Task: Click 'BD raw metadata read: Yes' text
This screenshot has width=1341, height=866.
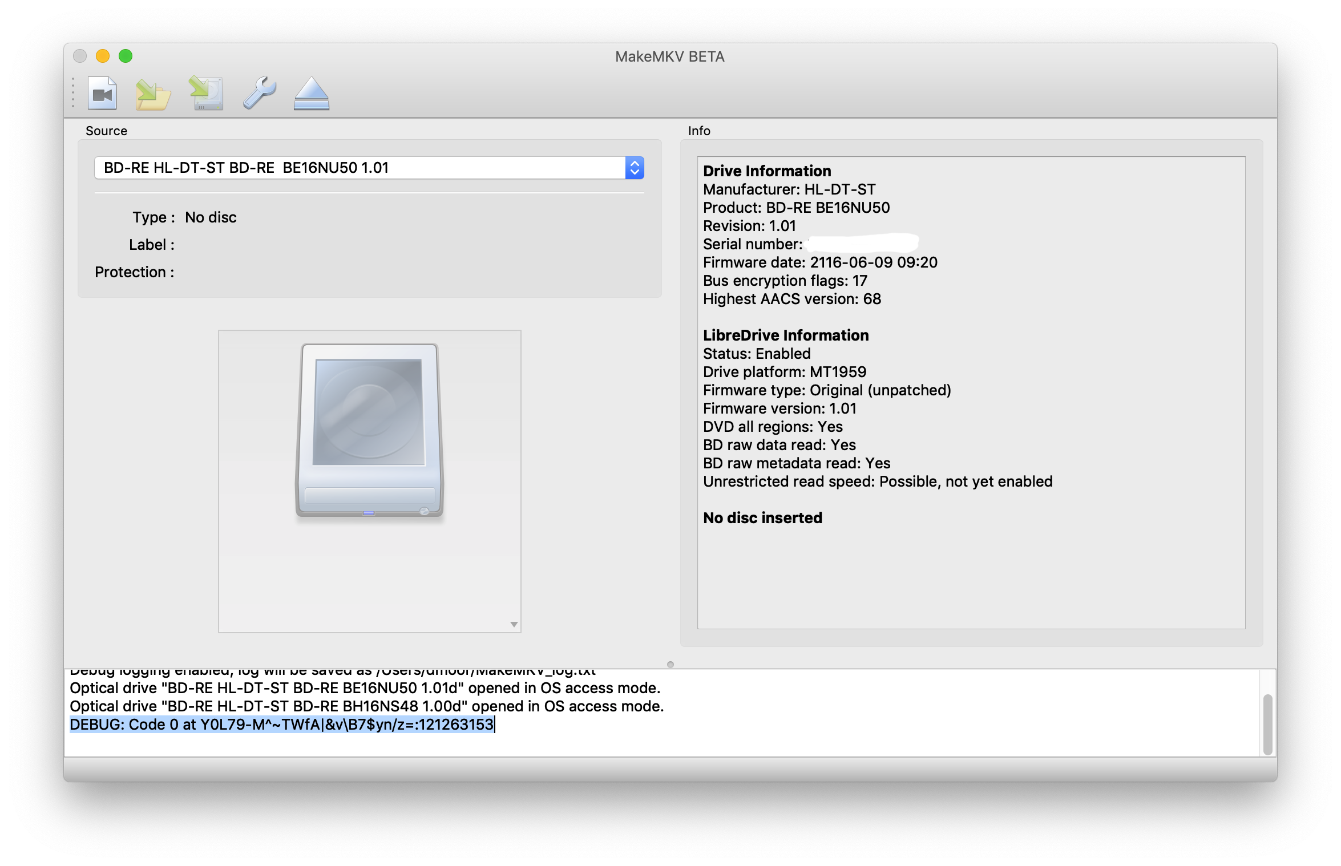Action: pyautogui.click(x=797, y=463)
